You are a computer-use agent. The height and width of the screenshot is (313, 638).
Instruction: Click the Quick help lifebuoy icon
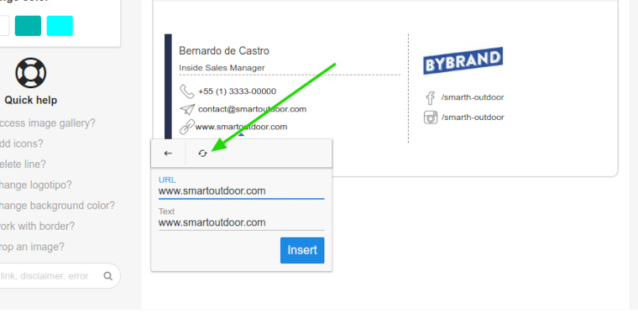coord(31,73)
